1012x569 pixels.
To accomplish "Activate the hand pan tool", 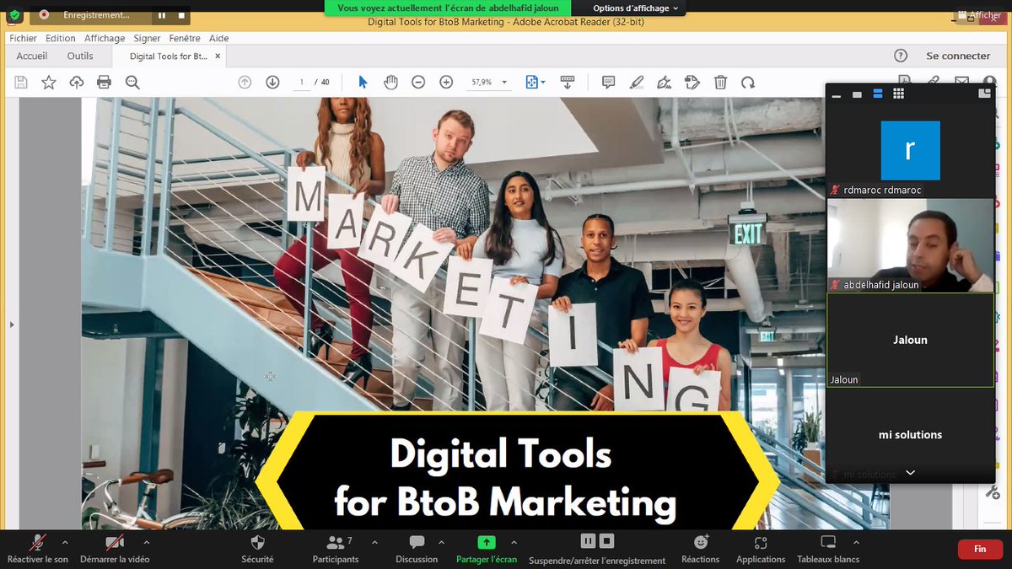I will point(390,82).
